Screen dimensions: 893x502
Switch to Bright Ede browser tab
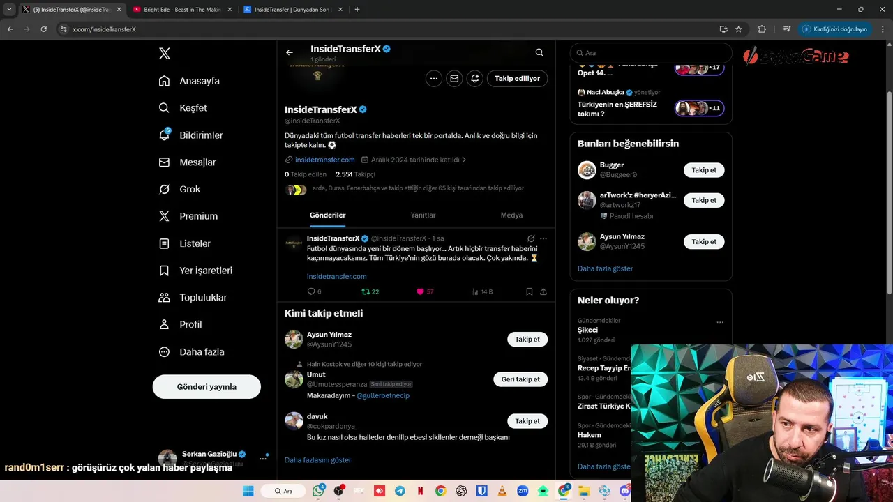click(x=181, y=10)
